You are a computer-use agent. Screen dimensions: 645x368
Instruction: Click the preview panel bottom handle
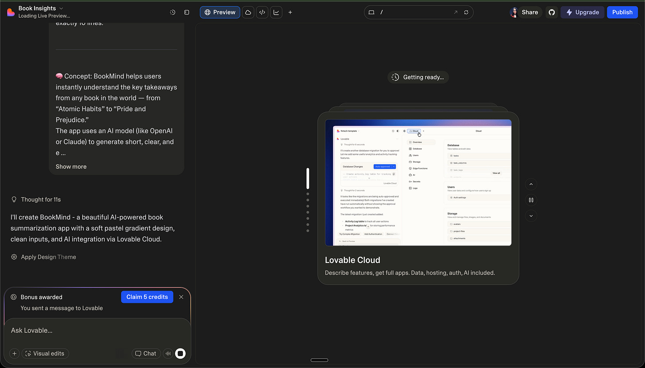[319, 360]
